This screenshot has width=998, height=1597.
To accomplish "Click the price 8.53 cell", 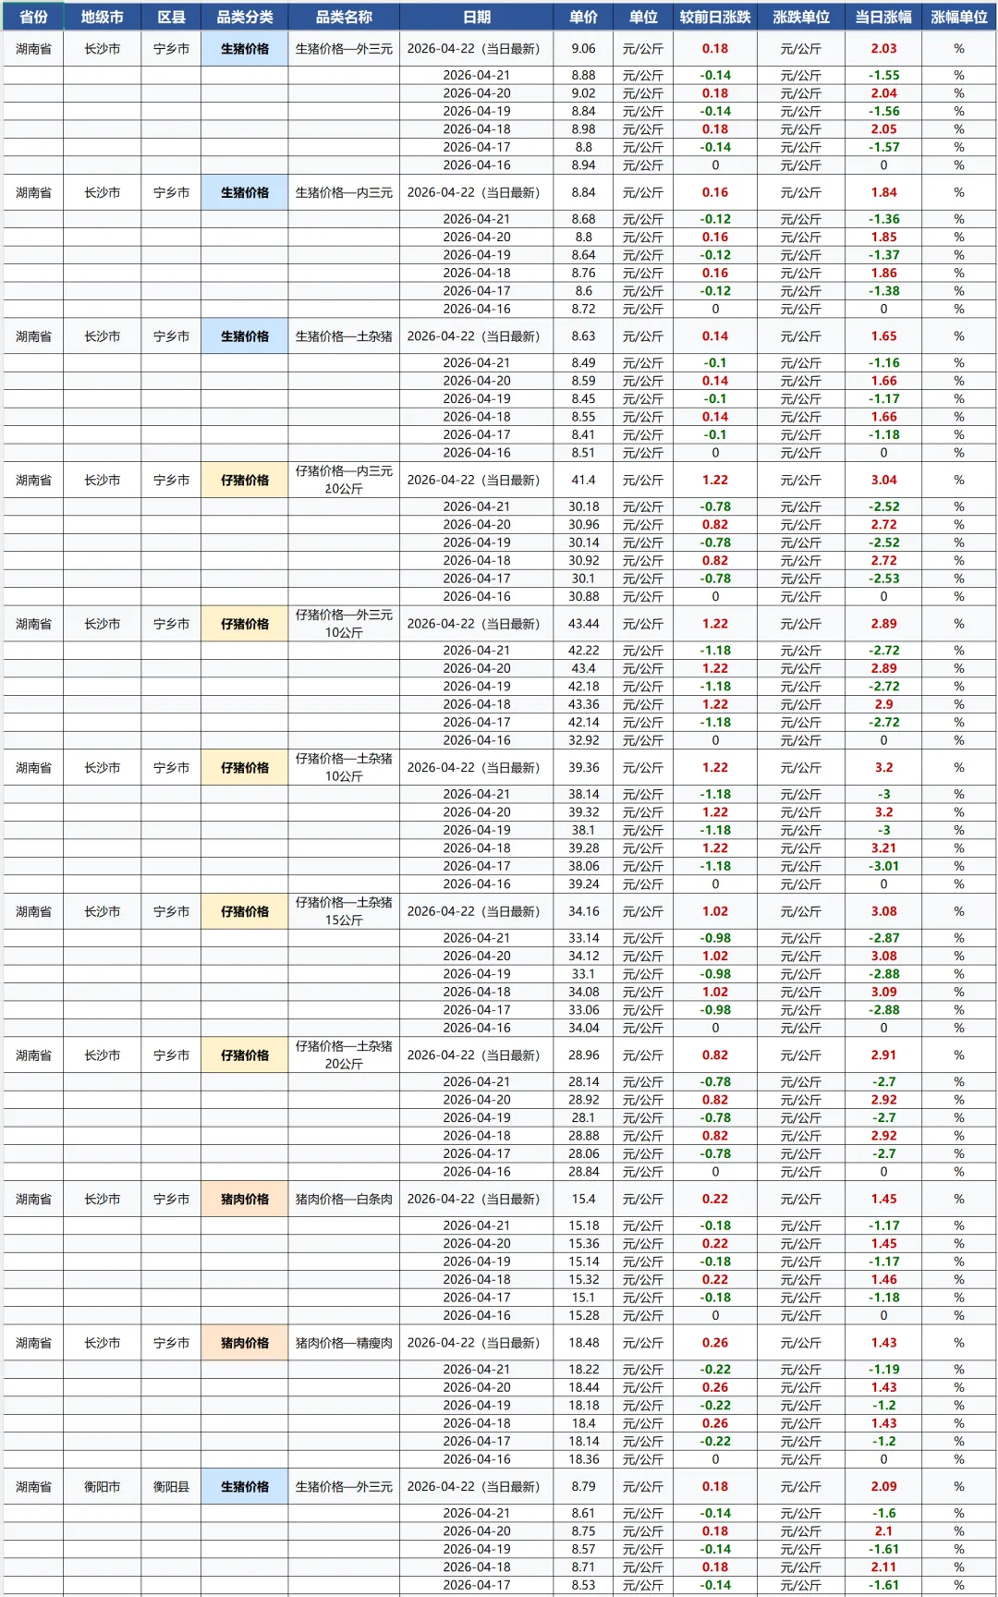I will coord(583,1585).
